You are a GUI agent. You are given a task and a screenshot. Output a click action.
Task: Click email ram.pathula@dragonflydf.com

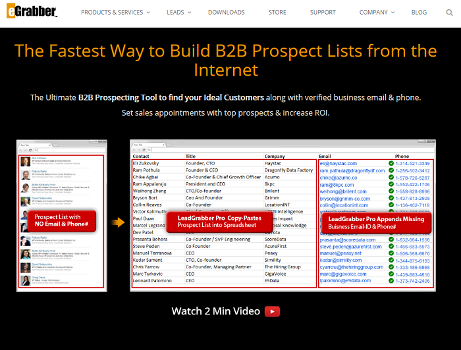tap(352, 170)
